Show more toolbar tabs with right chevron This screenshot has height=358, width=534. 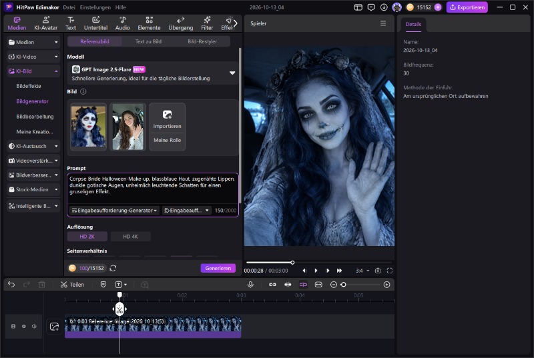[x=236, y=23]
